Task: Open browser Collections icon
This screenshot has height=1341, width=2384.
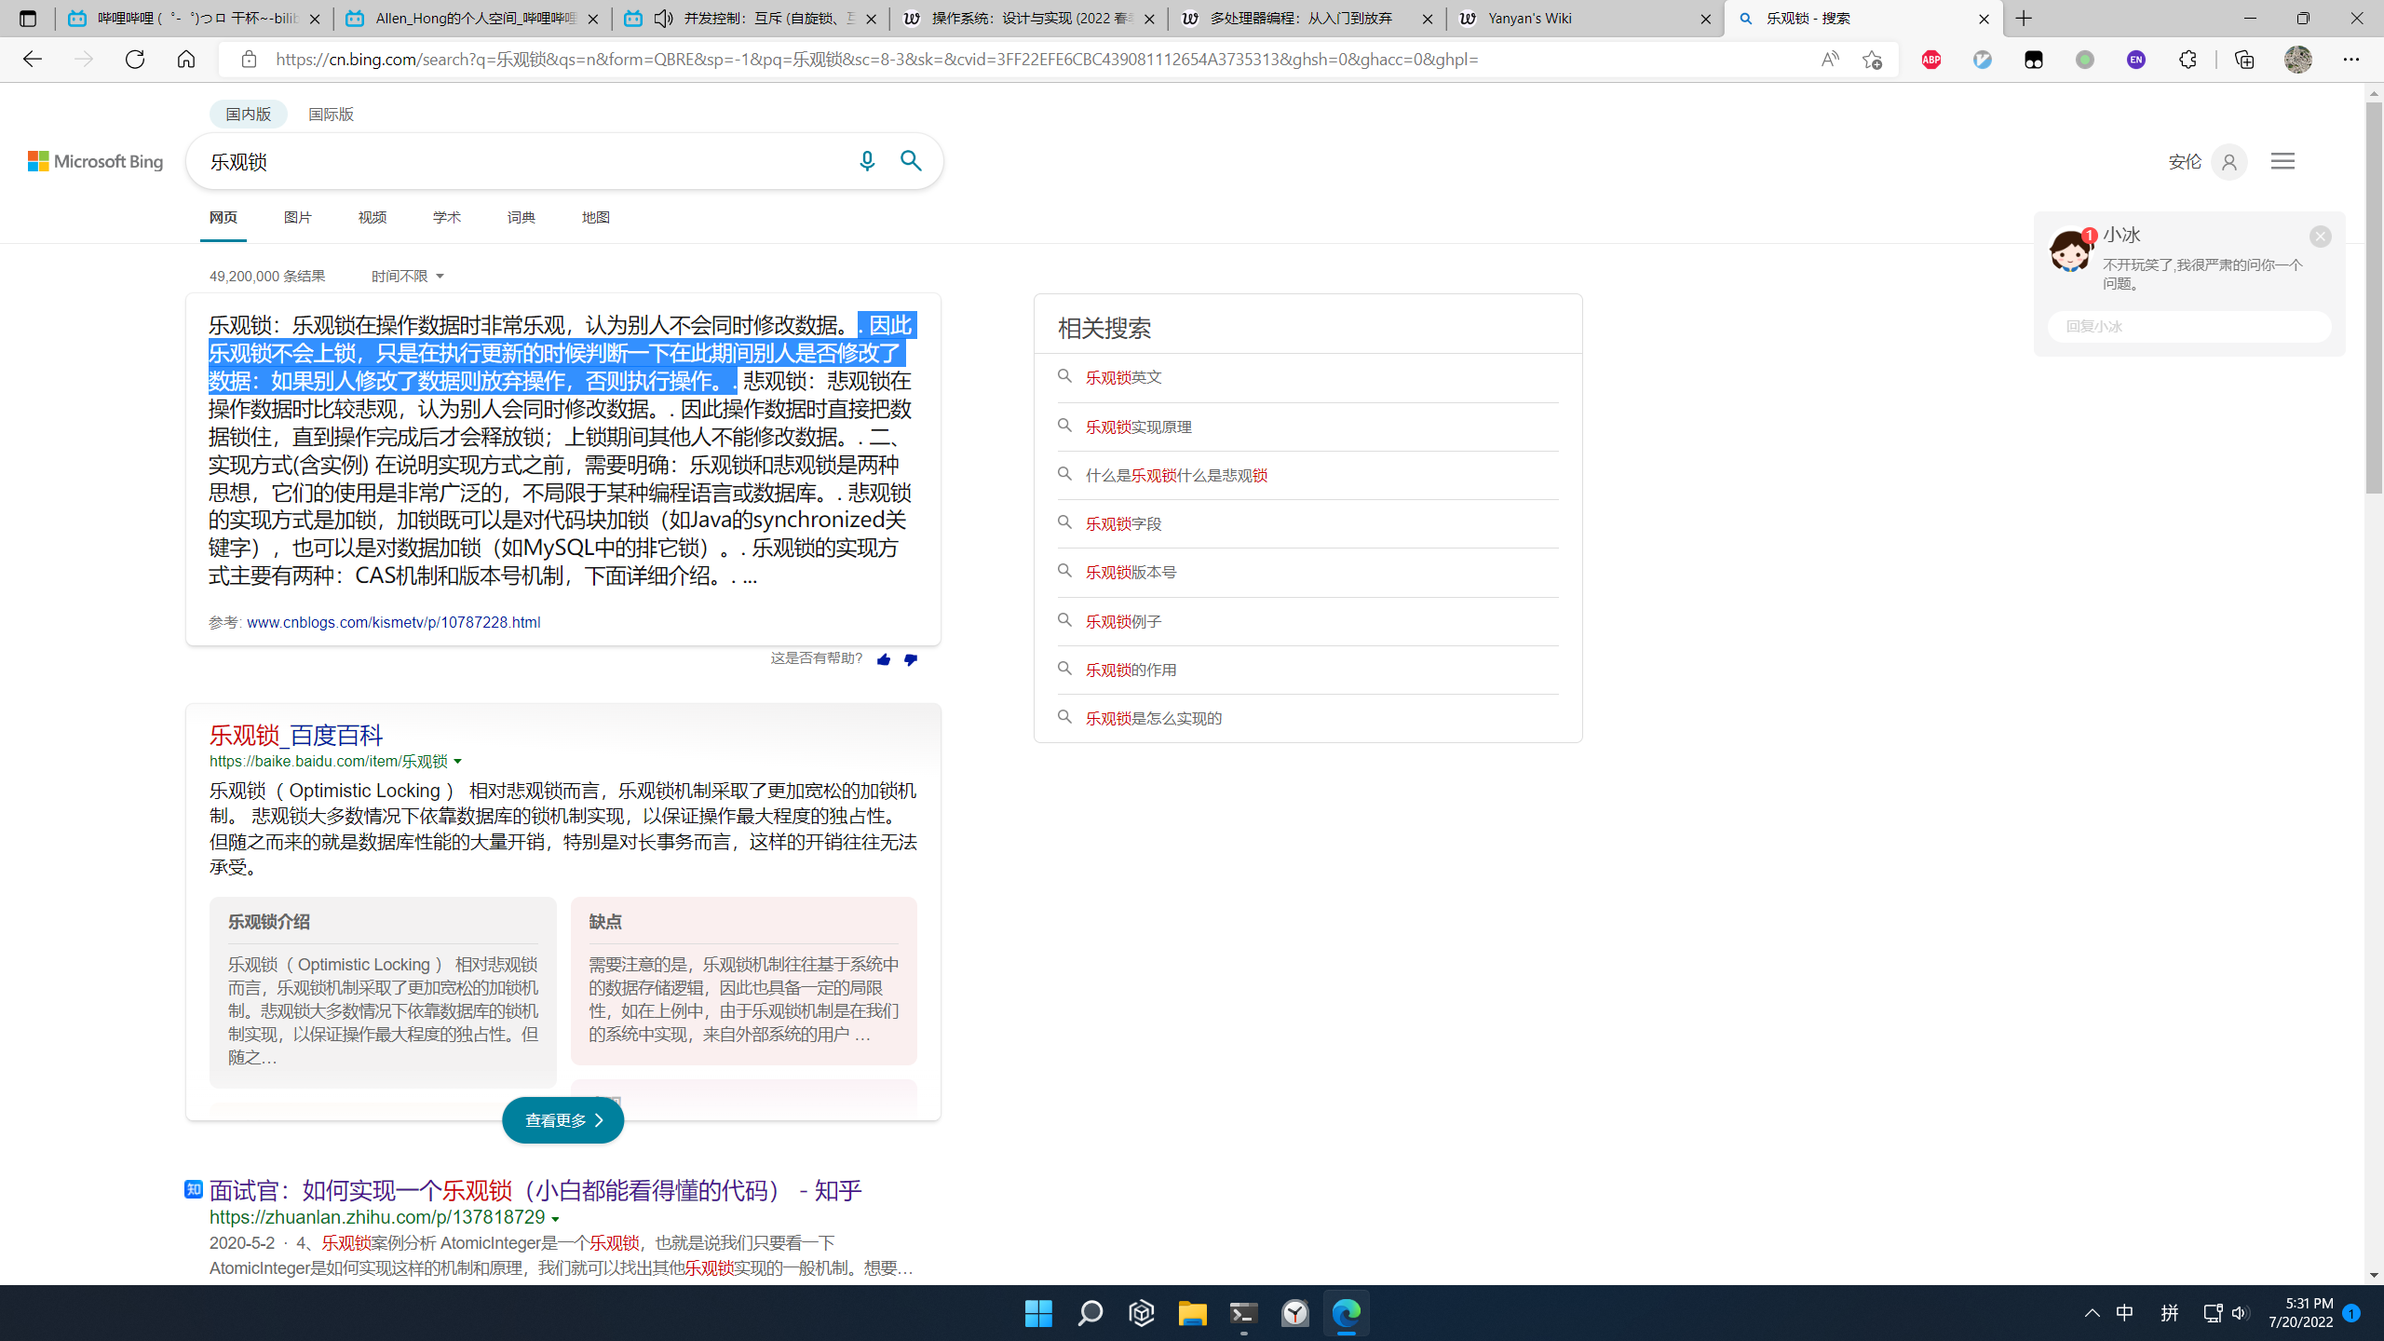Action: (2243, 59)
